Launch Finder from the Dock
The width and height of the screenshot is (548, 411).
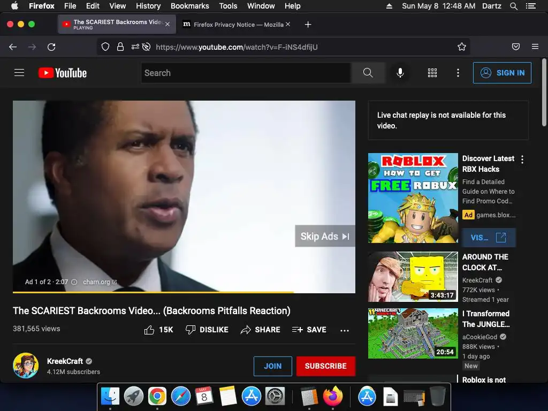[110, 397]
